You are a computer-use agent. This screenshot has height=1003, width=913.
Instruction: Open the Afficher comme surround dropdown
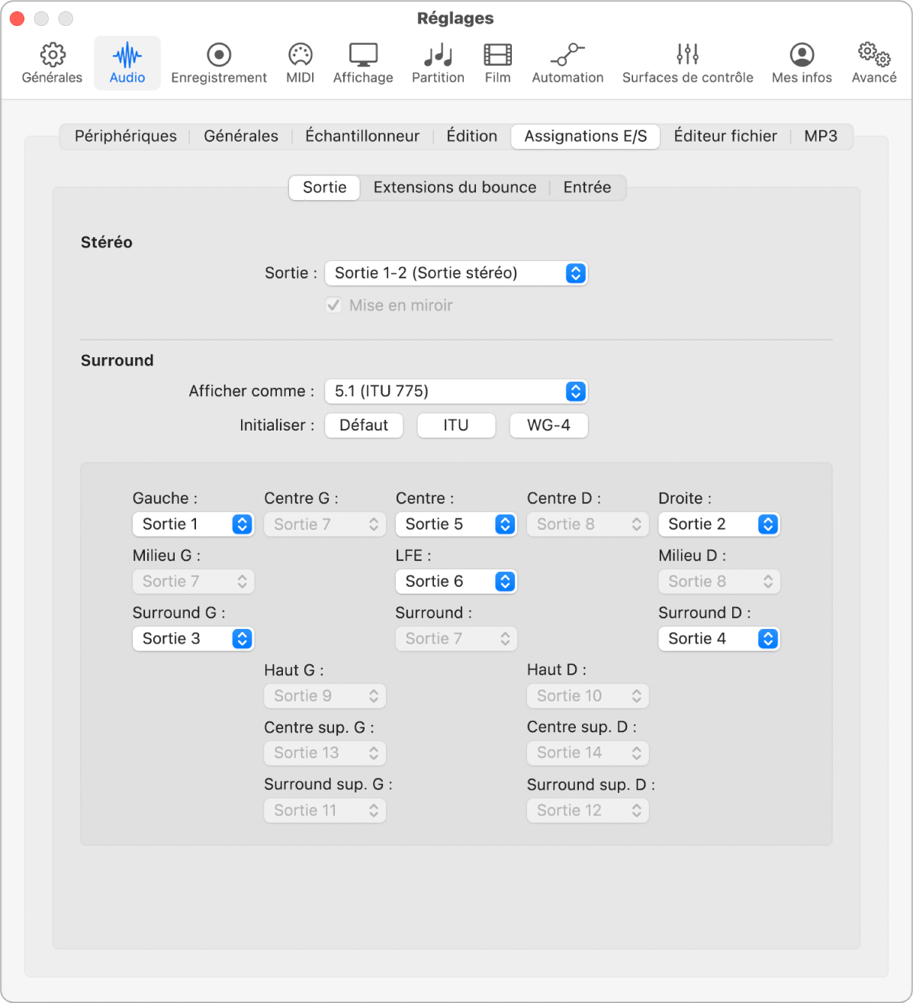(x=456, y=391)
